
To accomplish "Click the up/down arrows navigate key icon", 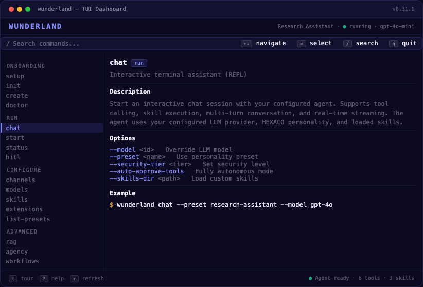I will tap(246, 44).
